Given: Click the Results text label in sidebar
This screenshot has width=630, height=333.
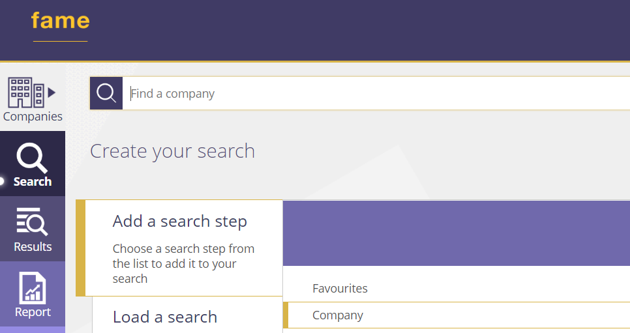Looking at the screenshot, I should tap(33, 247).
